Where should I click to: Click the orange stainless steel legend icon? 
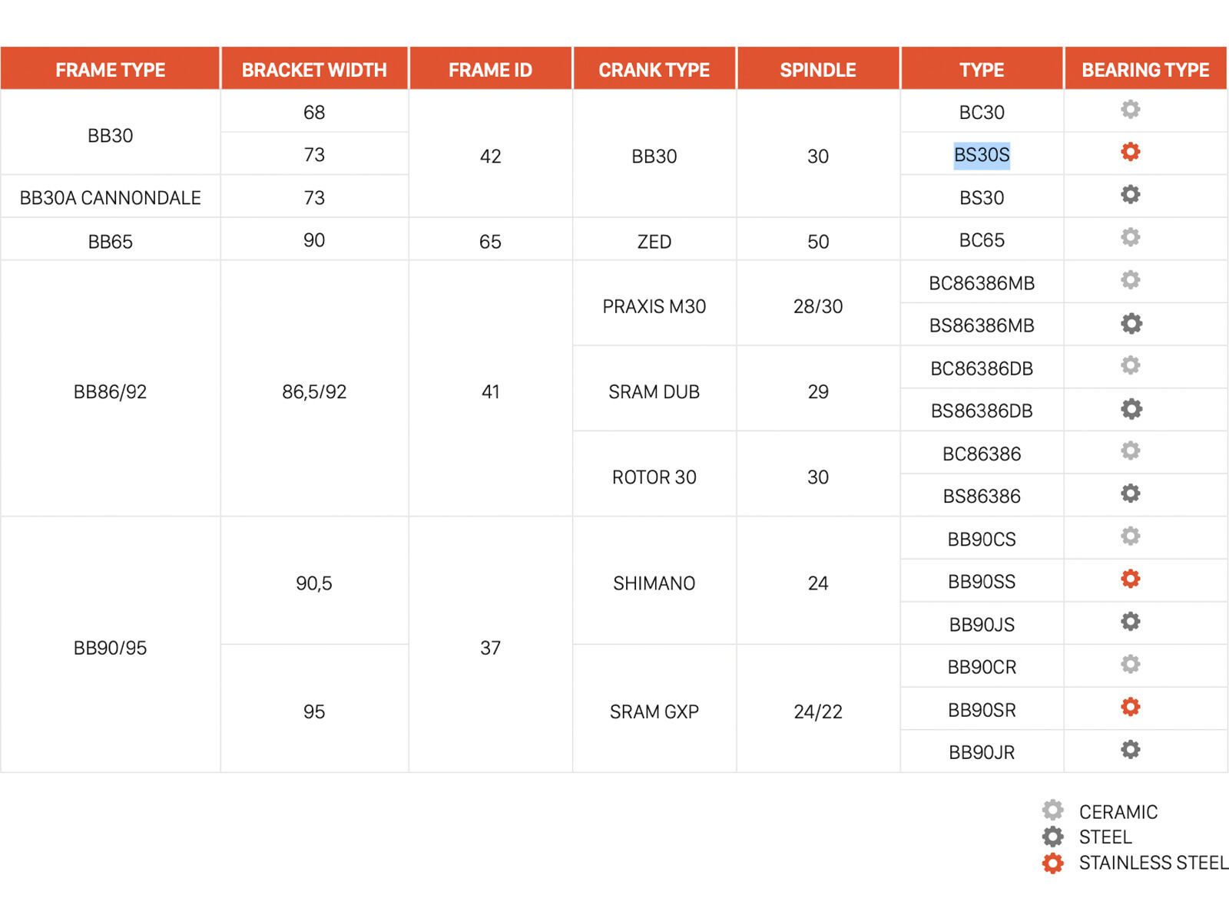point(1052,863)
